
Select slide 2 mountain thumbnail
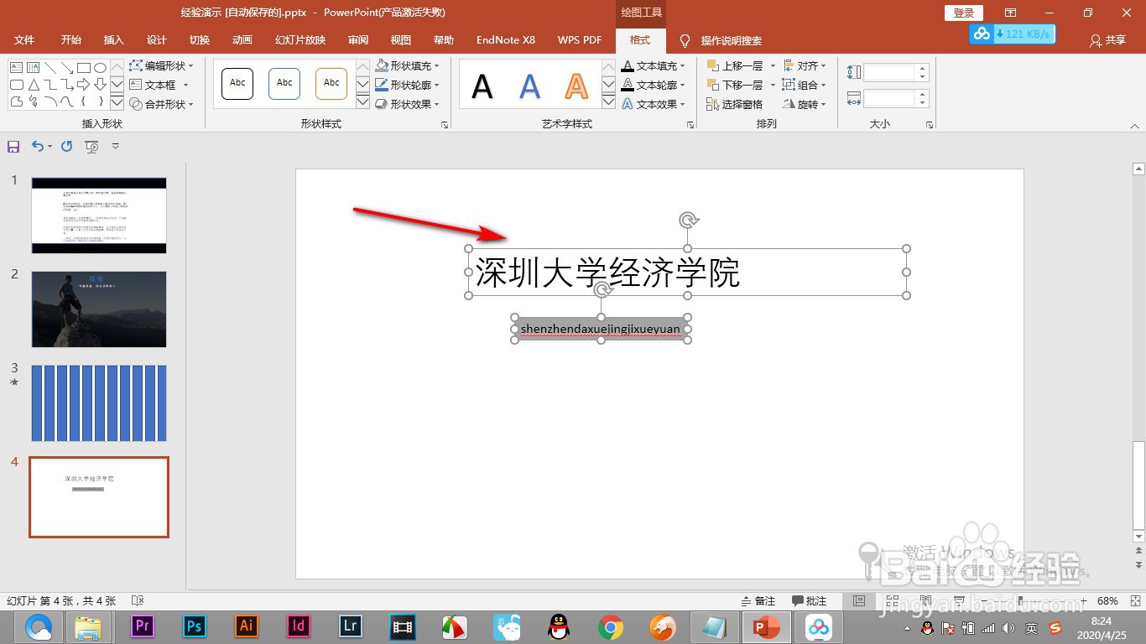click(x=99, y=309)
